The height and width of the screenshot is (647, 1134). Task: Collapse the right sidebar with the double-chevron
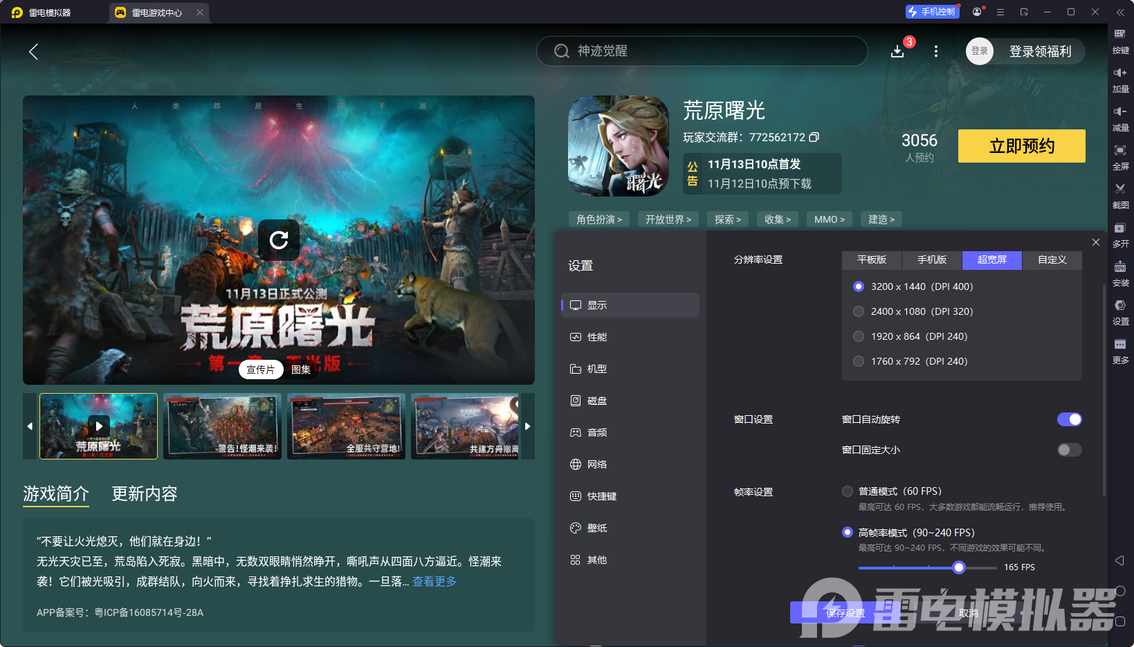pos(1120,12)
